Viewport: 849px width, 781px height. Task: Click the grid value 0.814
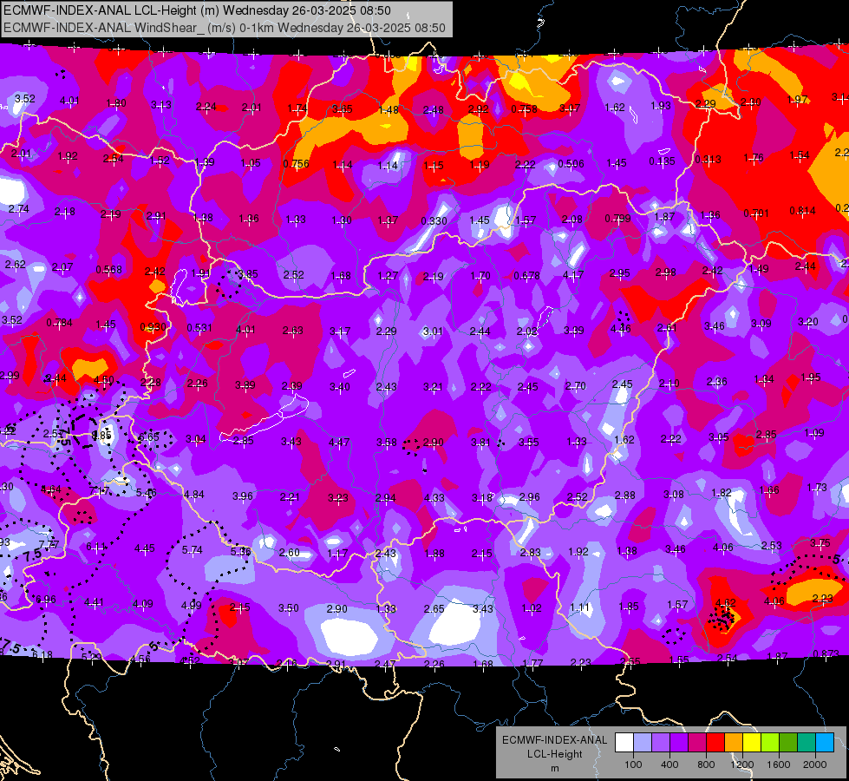pos(802,211)
